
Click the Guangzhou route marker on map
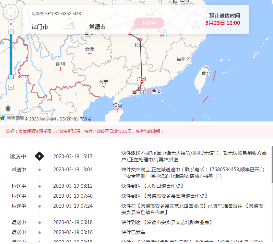pos(142,81)
